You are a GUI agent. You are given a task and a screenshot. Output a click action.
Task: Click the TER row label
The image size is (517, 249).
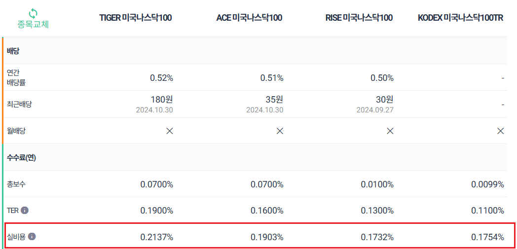tap(12, 210)
